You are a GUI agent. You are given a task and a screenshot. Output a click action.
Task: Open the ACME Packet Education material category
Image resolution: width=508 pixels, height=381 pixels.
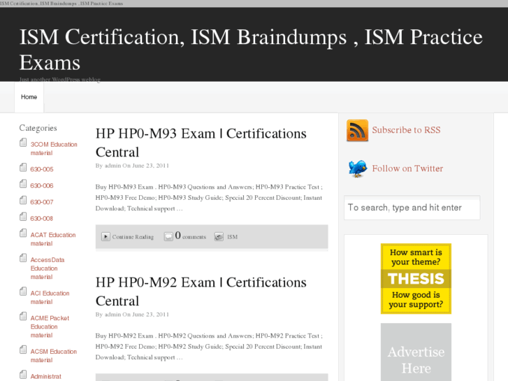[x=50, y=326]
